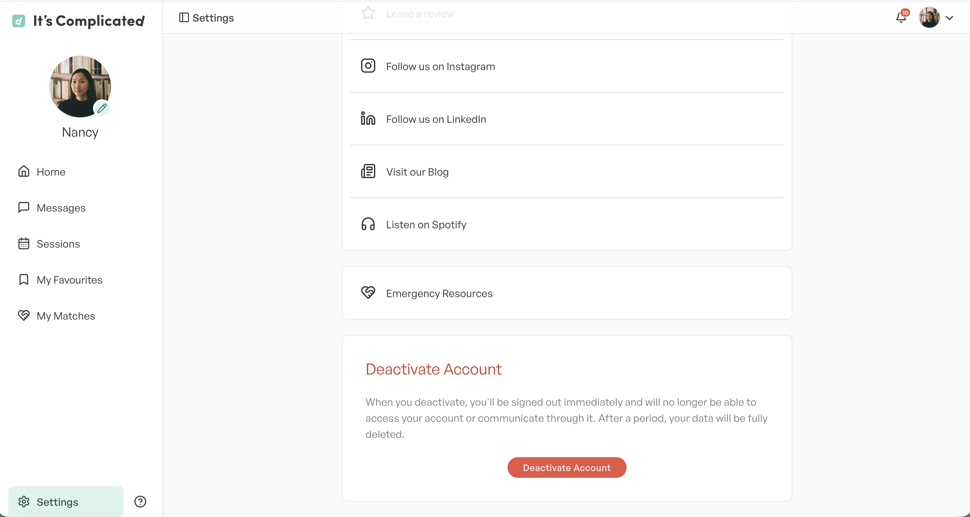This screenshot has height=517, width=970.
Task: Click the blog newspaper icon
Action: click(368, 171)
